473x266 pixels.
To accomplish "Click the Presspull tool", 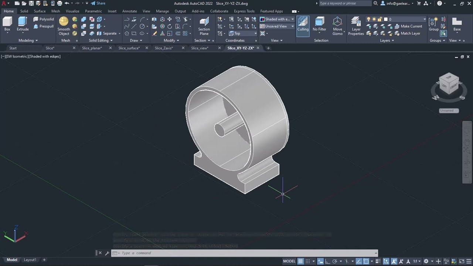I will (44, 26).
